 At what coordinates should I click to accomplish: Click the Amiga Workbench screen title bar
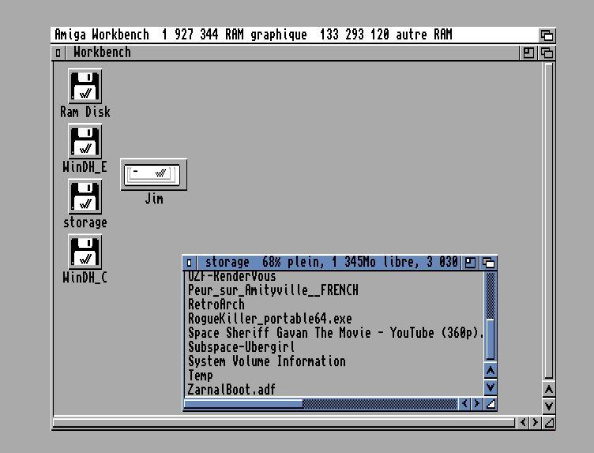click(295, 36)
